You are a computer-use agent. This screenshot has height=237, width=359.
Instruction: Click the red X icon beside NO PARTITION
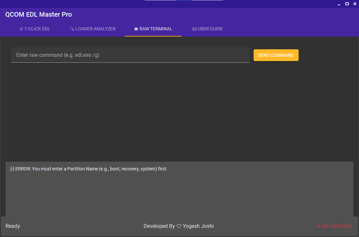pyautogui.click(x=319, y=227)
